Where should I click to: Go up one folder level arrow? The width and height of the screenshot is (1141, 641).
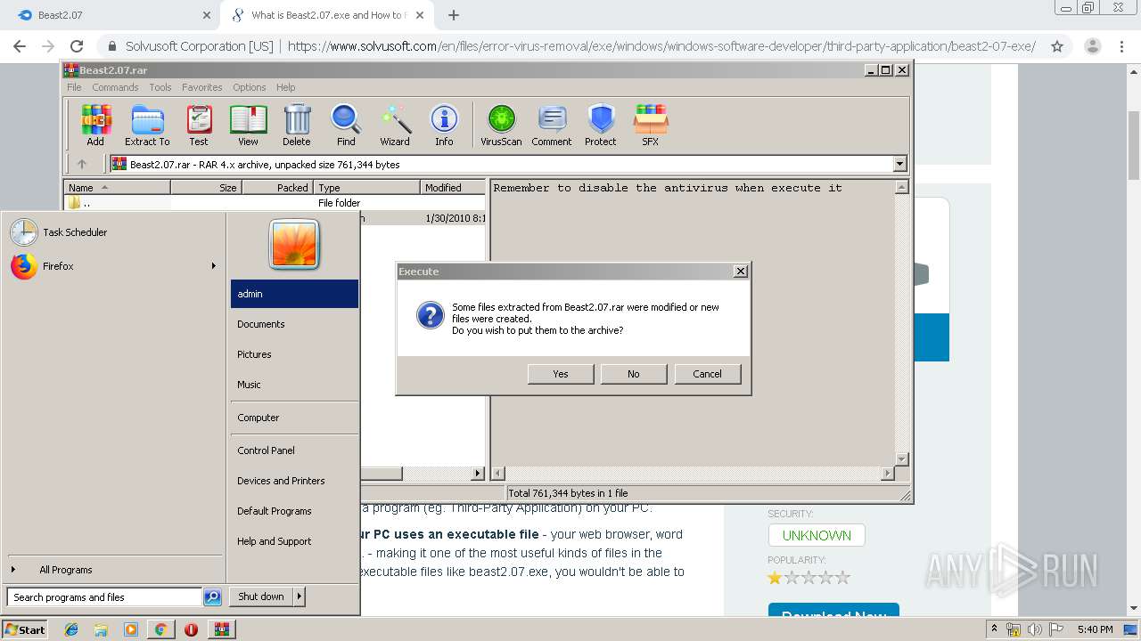[82, 164]
